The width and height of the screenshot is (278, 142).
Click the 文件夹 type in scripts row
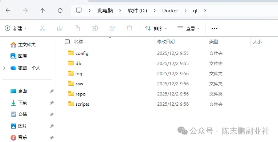pos(216,104)
